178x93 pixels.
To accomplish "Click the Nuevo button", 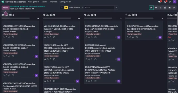I will (x=6, y=7).
